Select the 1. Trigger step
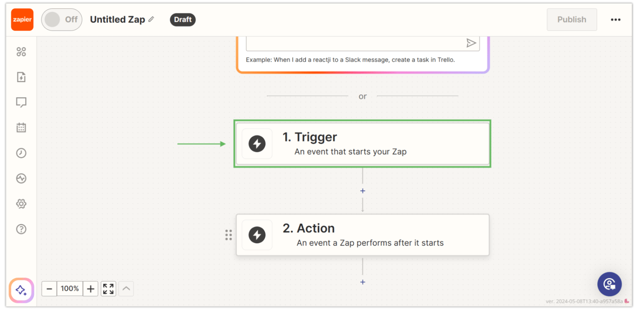Viewport: 638px width, 310px height. [x=363, y=144]
